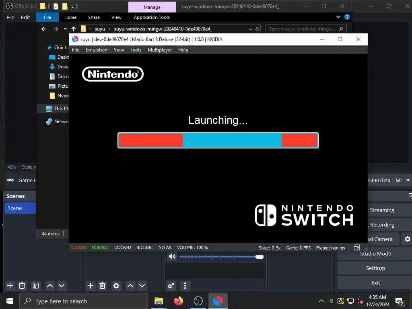The image size is (412, 309).
Task: Open OBS Settings button
Action: click(375, 268)
